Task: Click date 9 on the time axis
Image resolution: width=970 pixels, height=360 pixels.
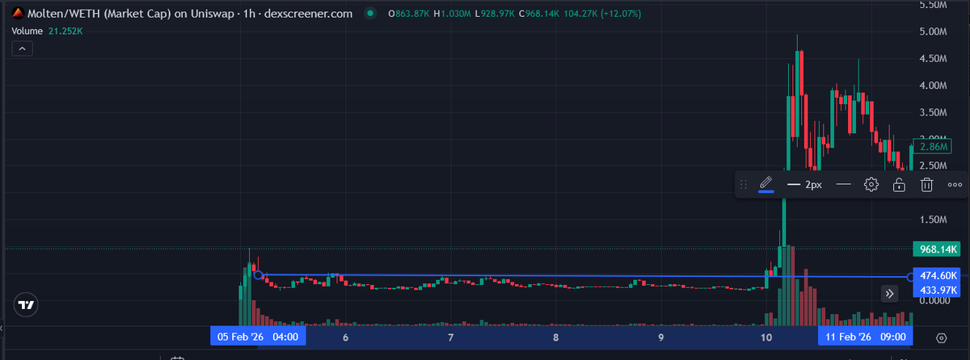Action: (661, 337)
